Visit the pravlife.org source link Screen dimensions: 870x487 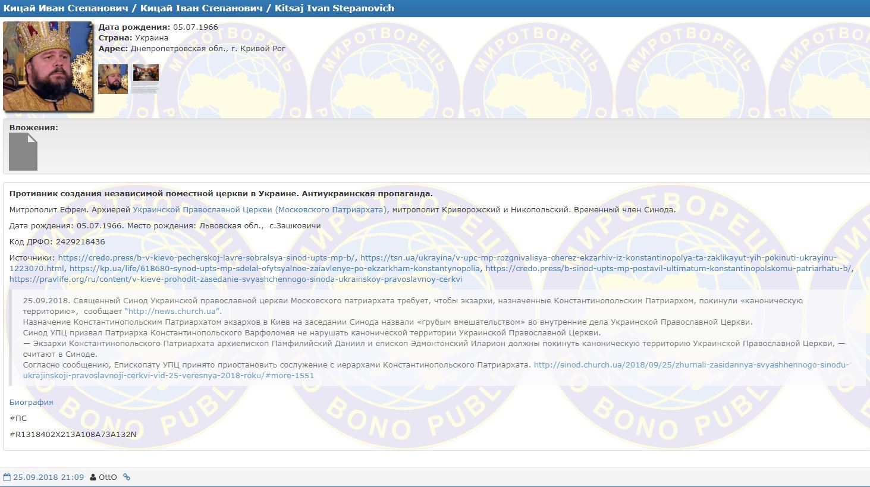coord(235,279)
